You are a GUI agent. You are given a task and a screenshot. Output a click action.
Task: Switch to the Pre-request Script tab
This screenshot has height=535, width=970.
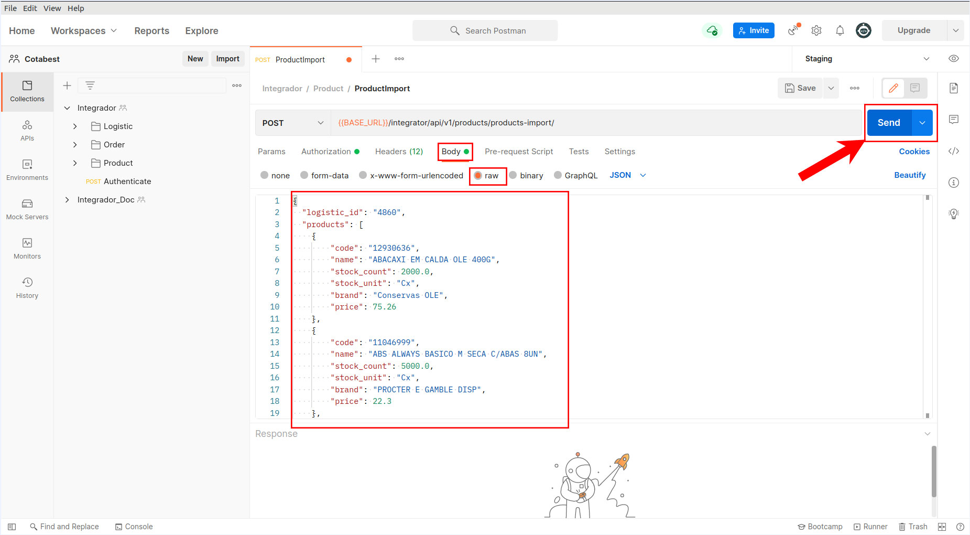(519, 152)
